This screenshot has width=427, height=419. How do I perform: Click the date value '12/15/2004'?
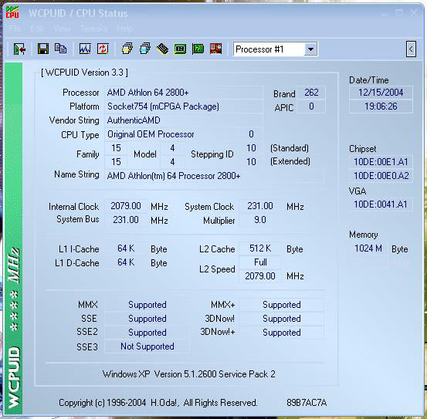click(x=381, y=93)
